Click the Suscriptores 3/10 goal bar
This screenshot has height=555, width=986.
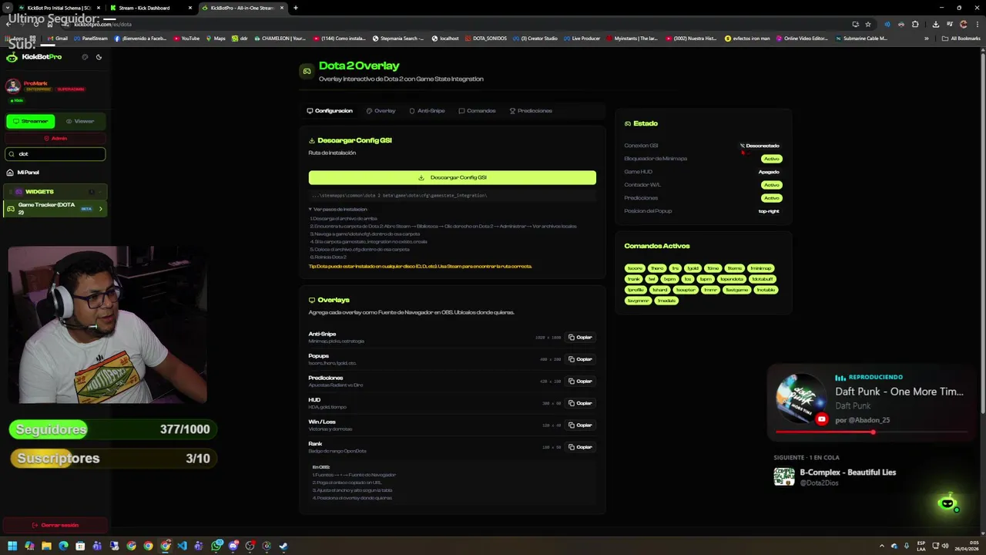[112, 459]
